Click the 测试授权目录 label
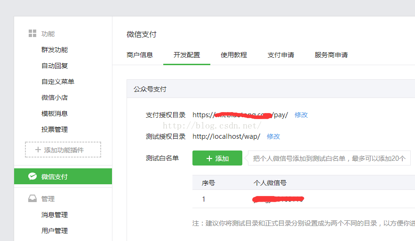This screenshot has height=241, width=415. [166, 136]
